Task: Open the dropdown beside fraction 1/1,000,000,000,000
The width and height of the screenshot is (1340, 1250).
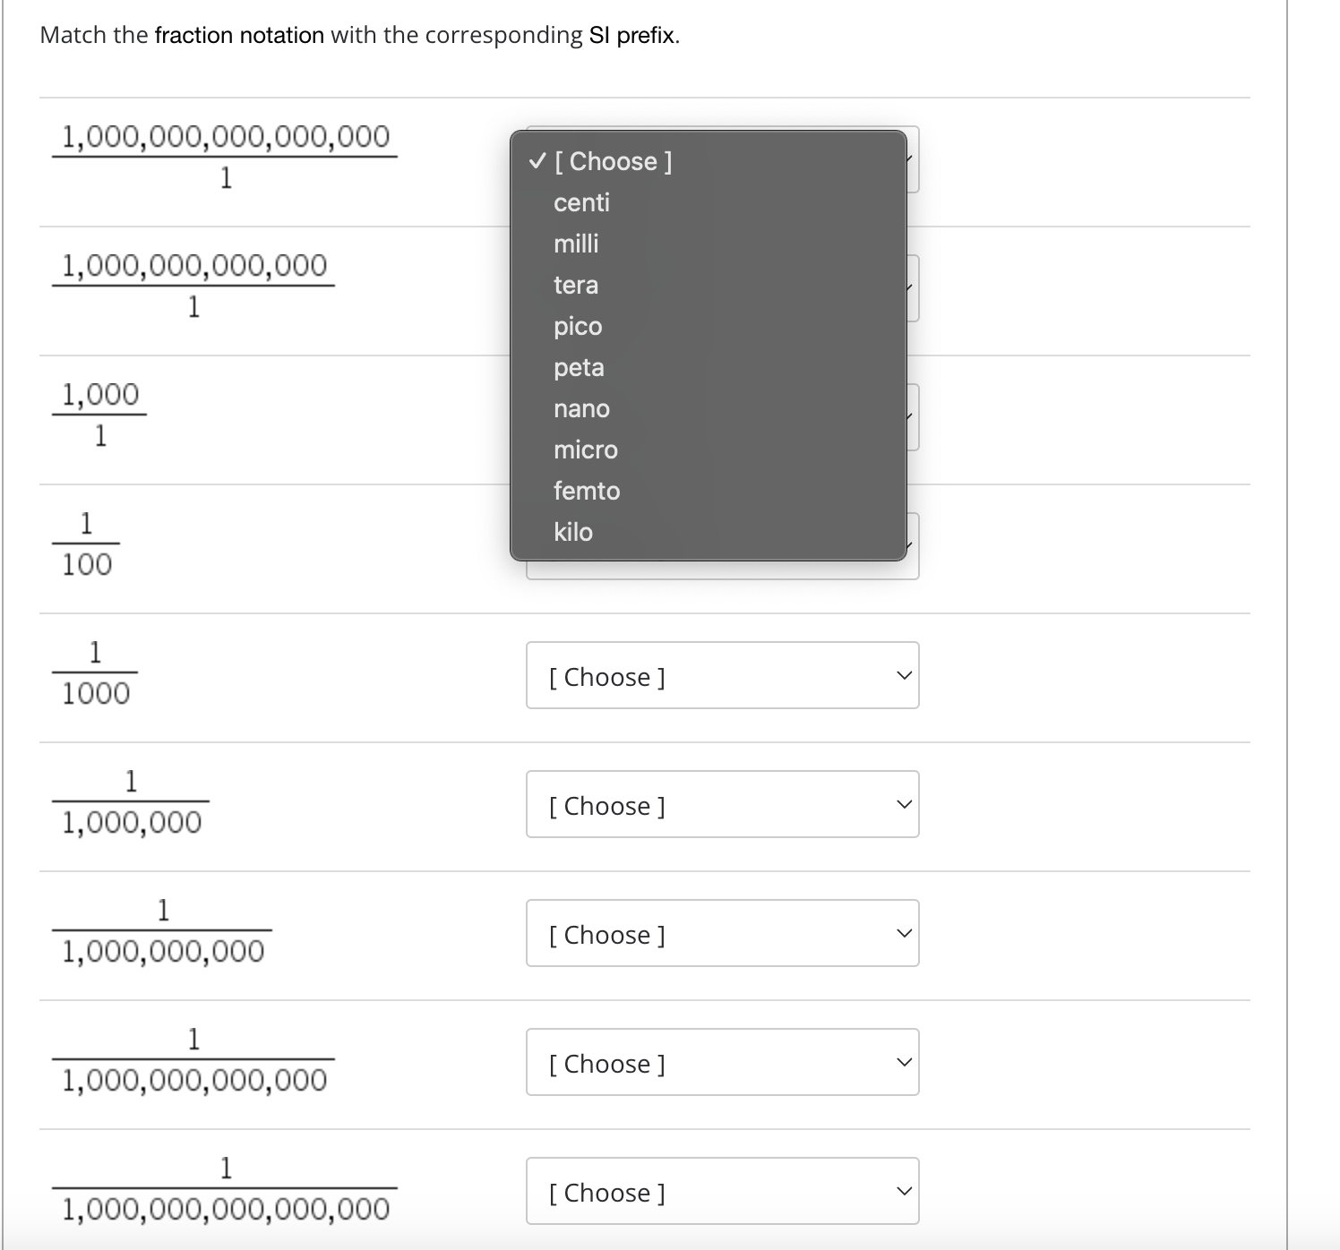Action: [x=722, y=1063]
